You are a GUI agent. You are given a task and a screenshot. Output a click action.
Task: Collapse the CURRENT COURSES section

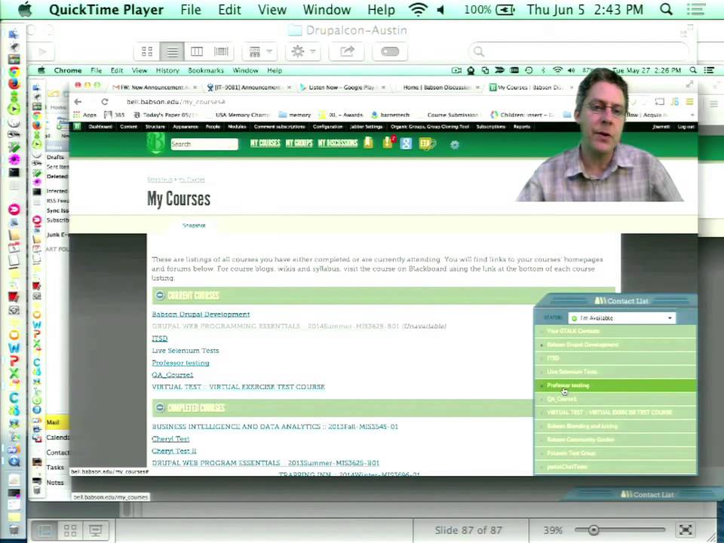click(160, 295)
